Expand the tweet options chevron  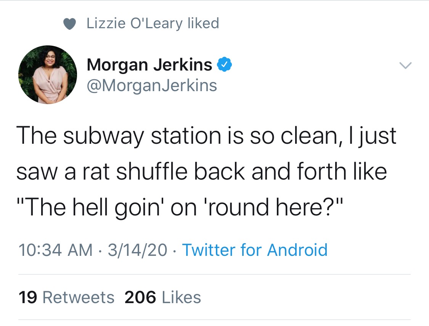point(405,65)
